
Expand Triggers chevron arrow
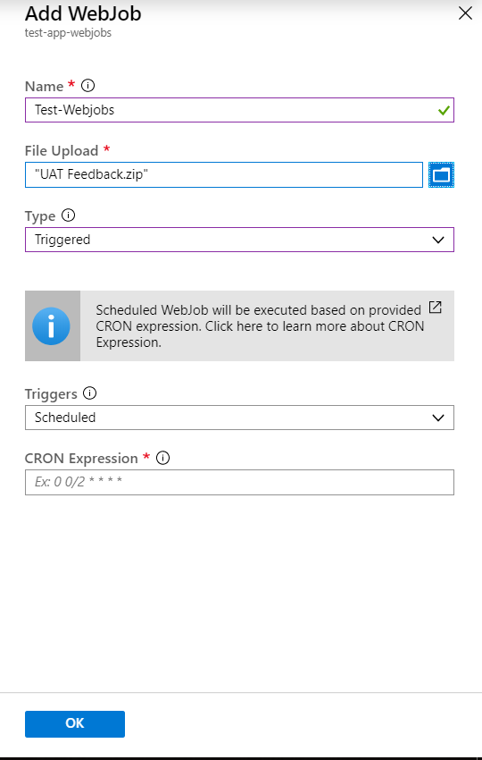coord(438,418)
